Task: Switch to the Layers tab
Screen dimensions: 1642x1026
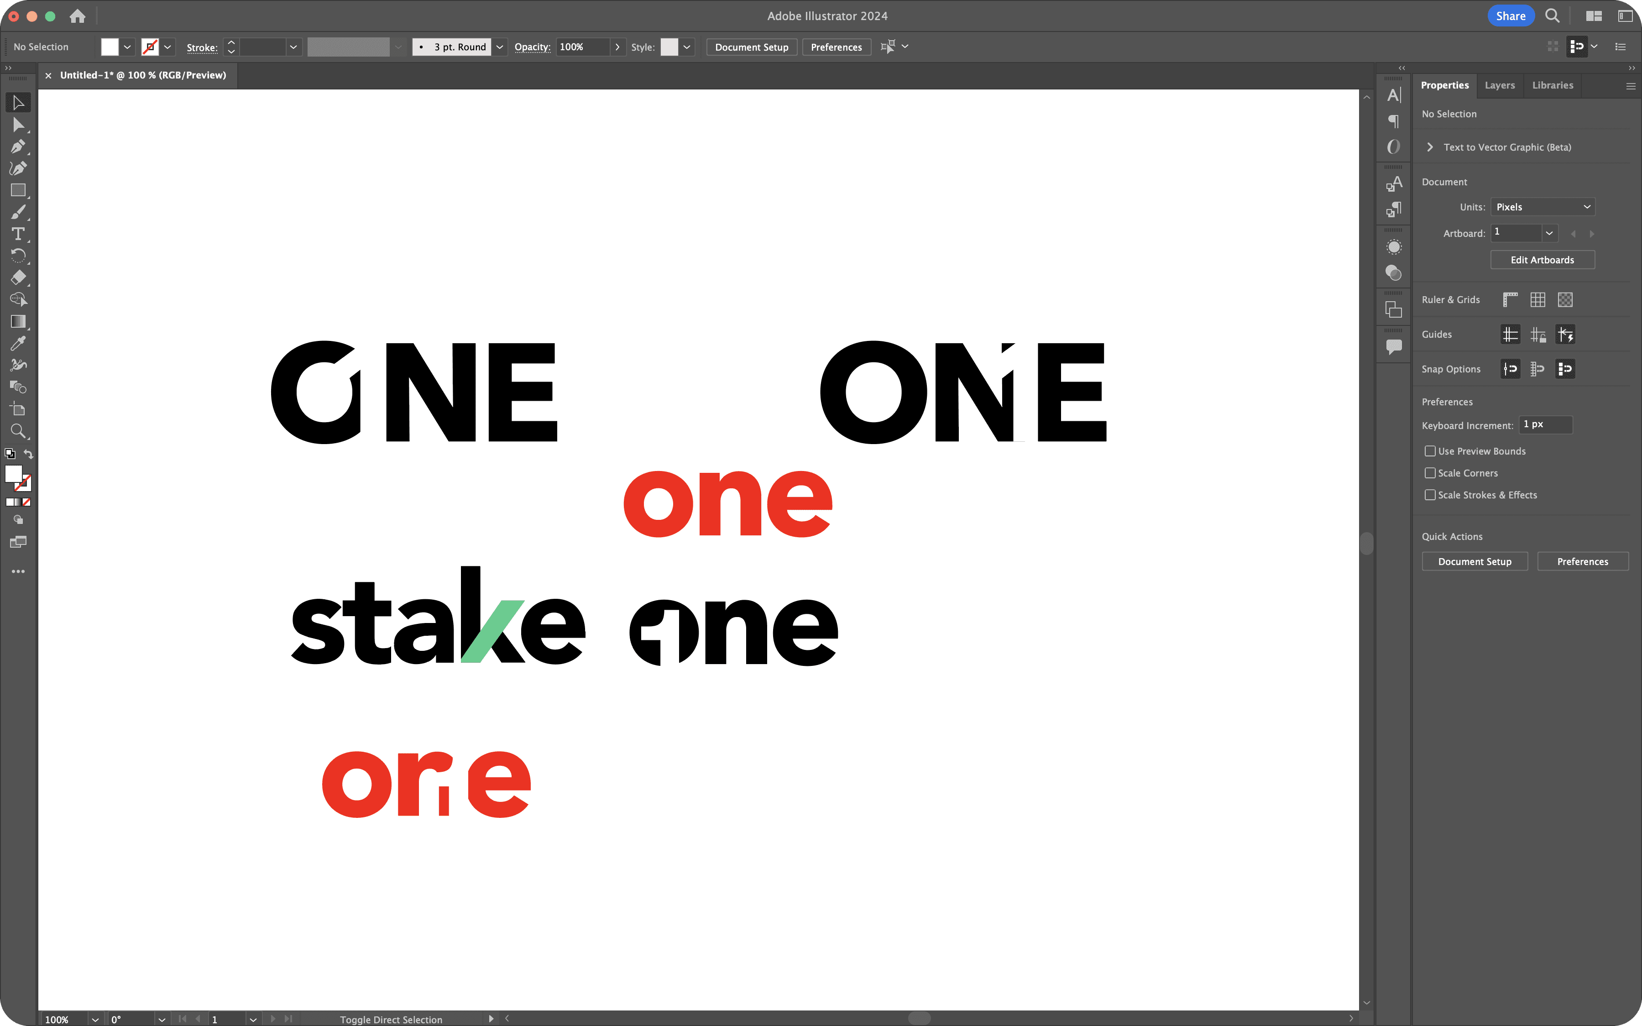Action: [x=1500, y=85]
